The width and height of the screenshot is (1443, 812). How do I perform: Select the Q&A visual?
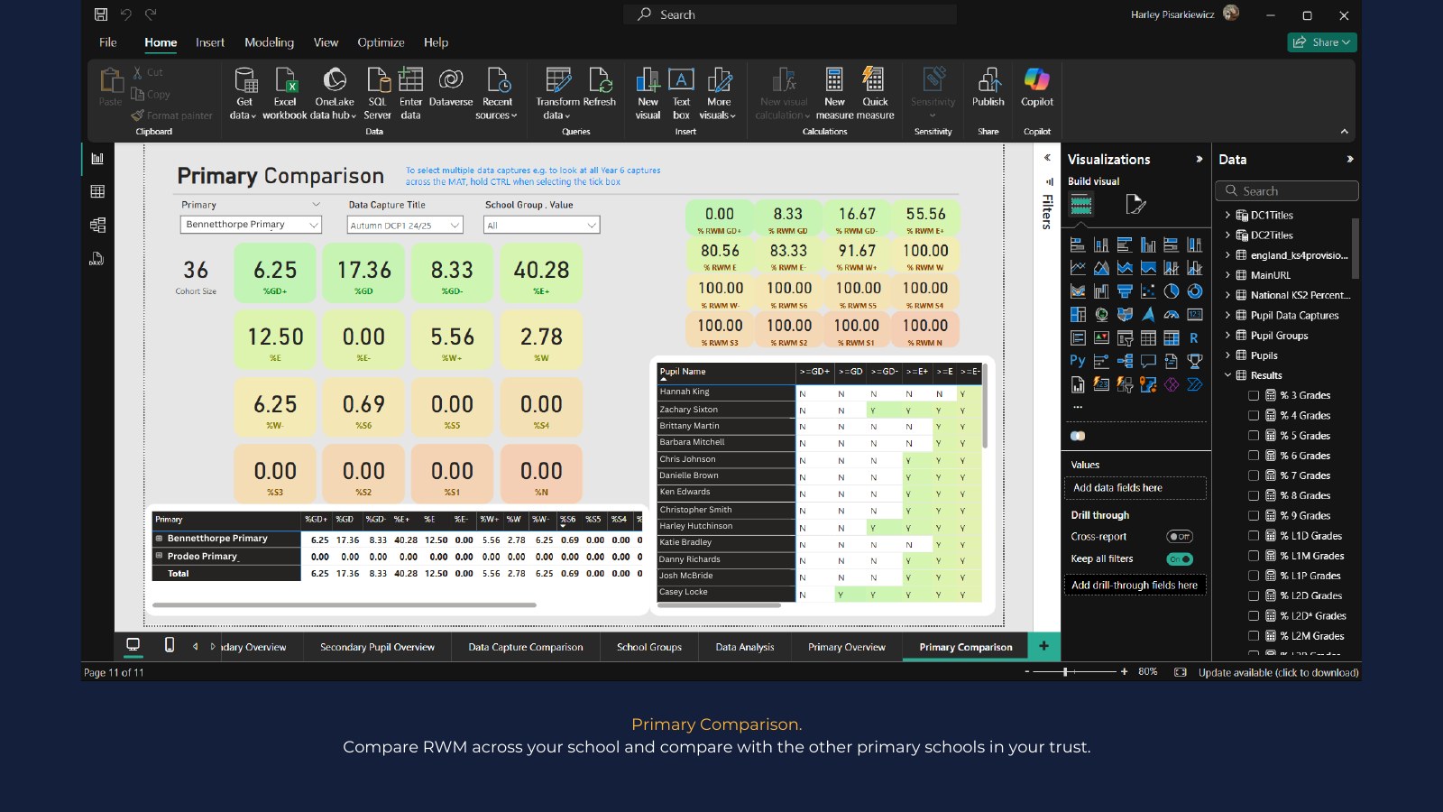(1148, 361)
